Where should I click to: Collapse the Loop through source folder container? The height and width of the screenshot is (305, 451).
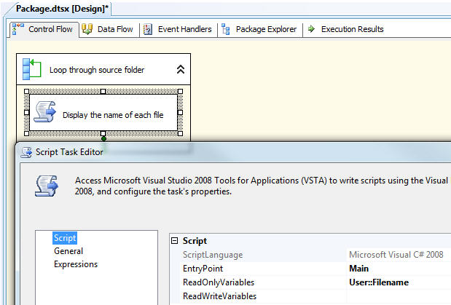[180, 70]
